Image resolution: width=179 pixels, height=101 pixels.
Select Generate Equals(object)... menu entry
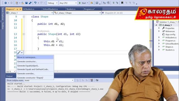[x=35, y=66]
